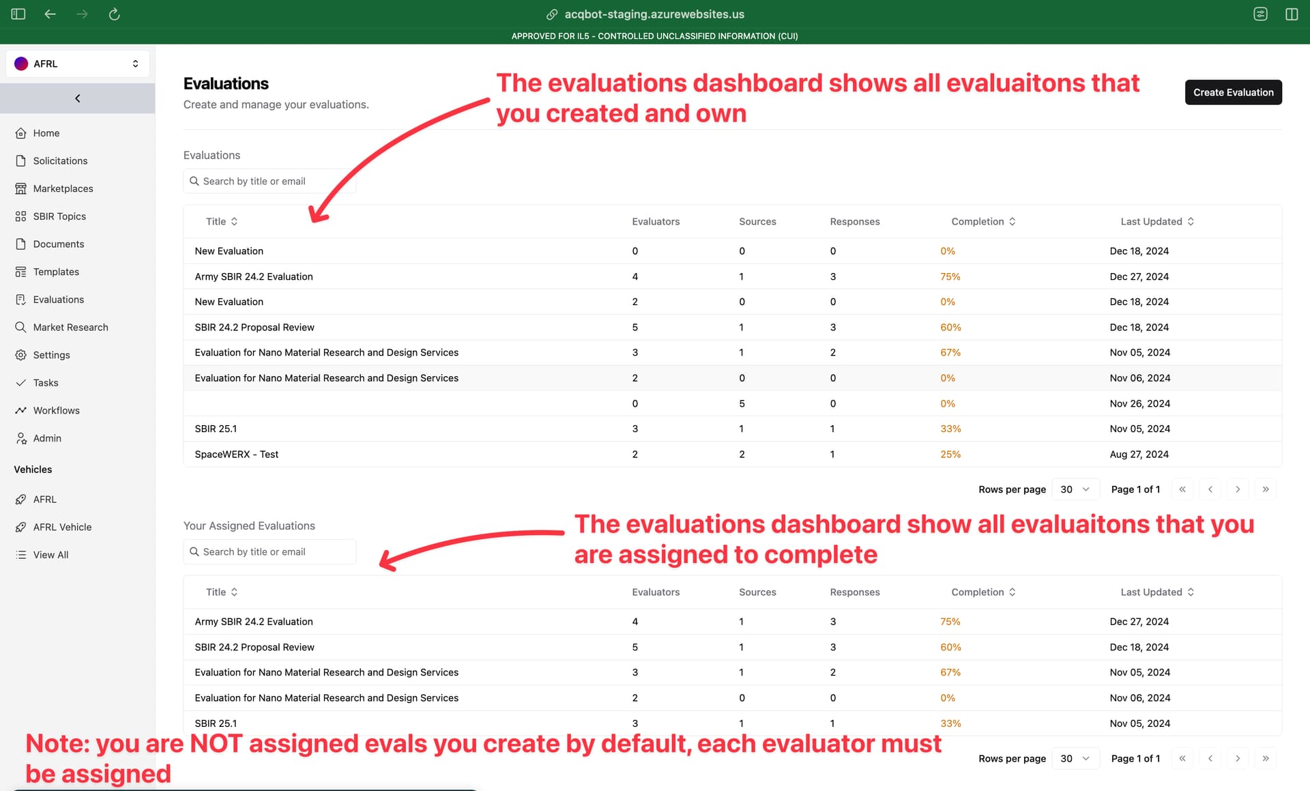
Task: Open AFRL Vehicle link in sidebar
Action: [62, 527]
